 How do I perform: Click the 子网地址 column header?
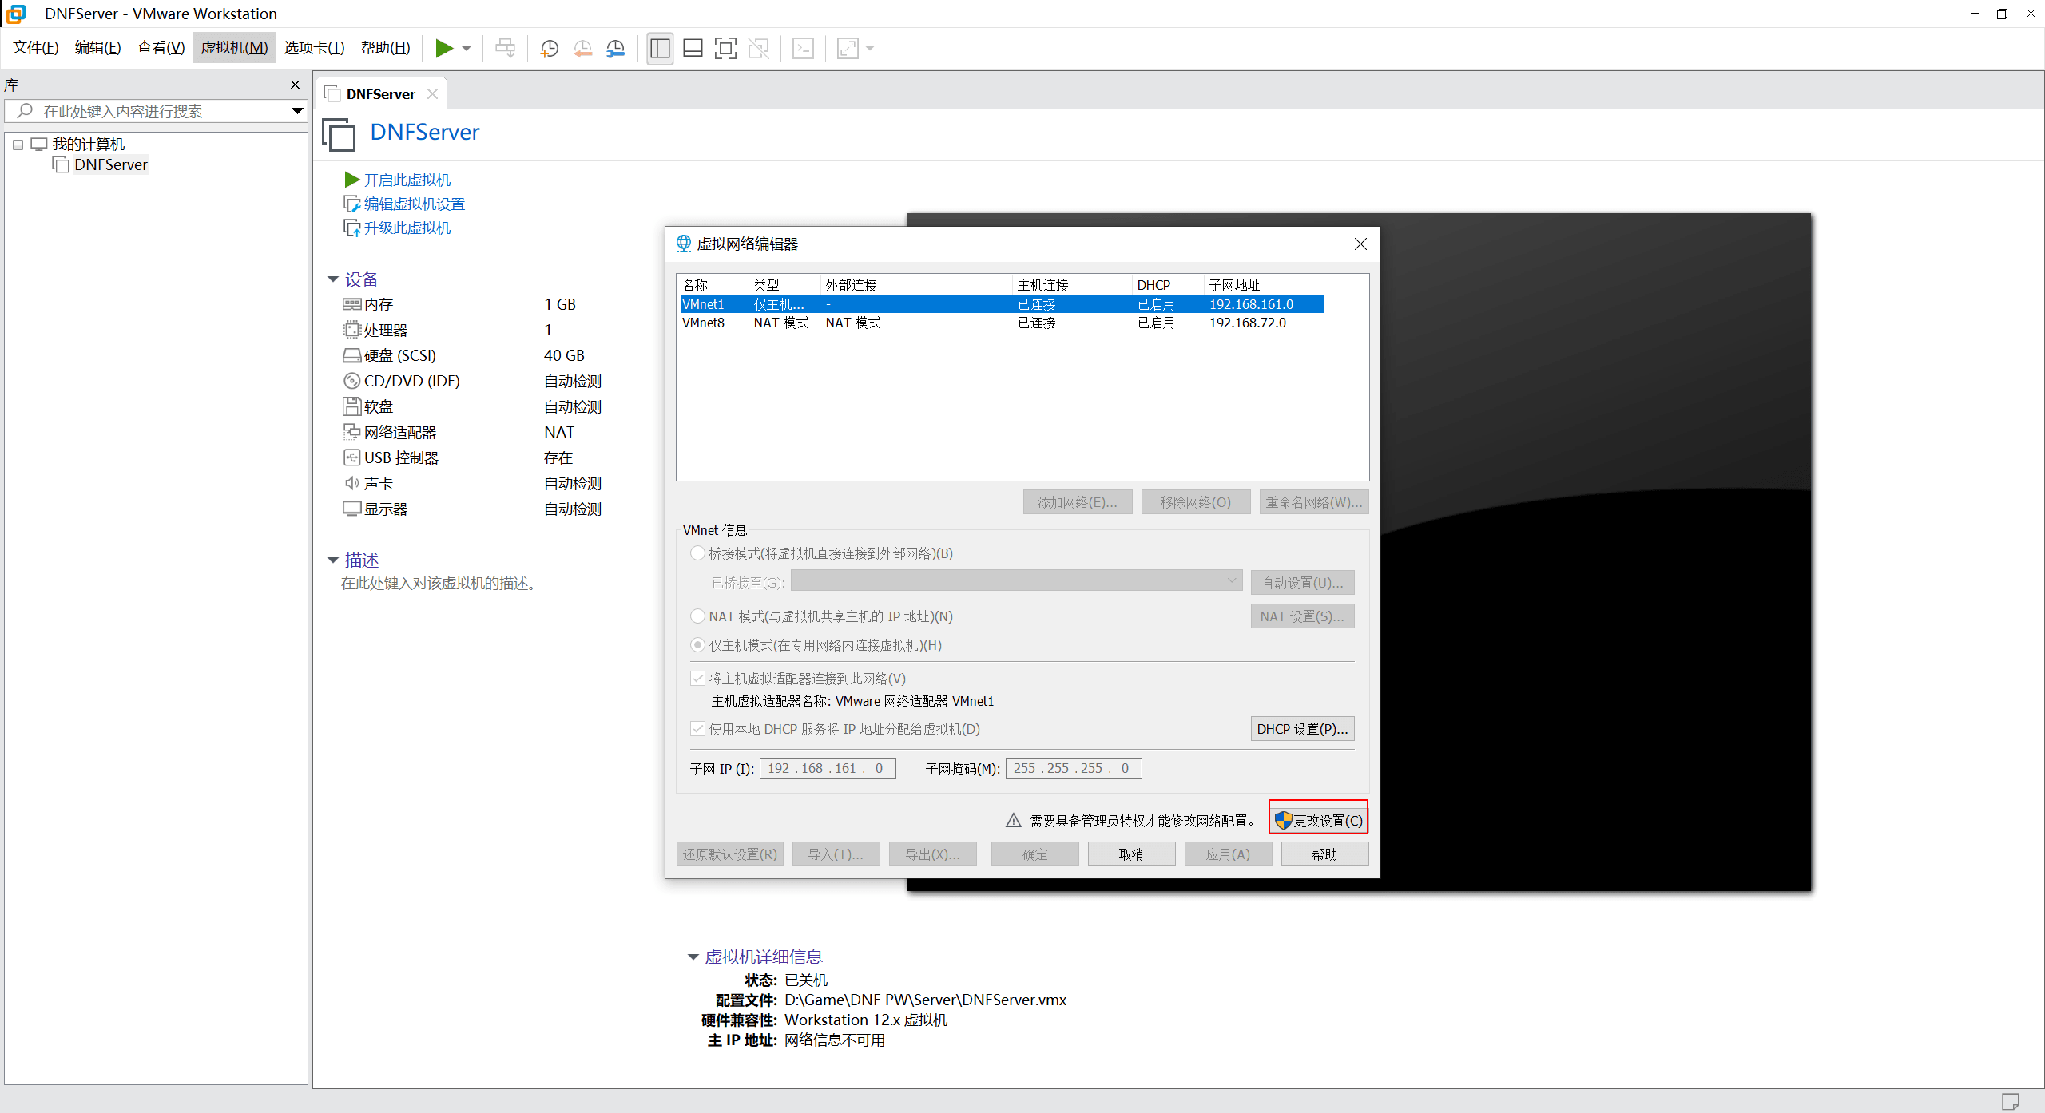click(1263, 285)
